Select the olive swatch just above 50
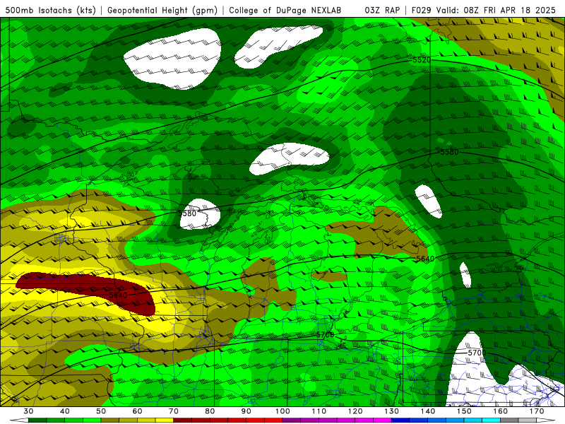Screen dimensions: 565x424 click(x=110, y=420)
